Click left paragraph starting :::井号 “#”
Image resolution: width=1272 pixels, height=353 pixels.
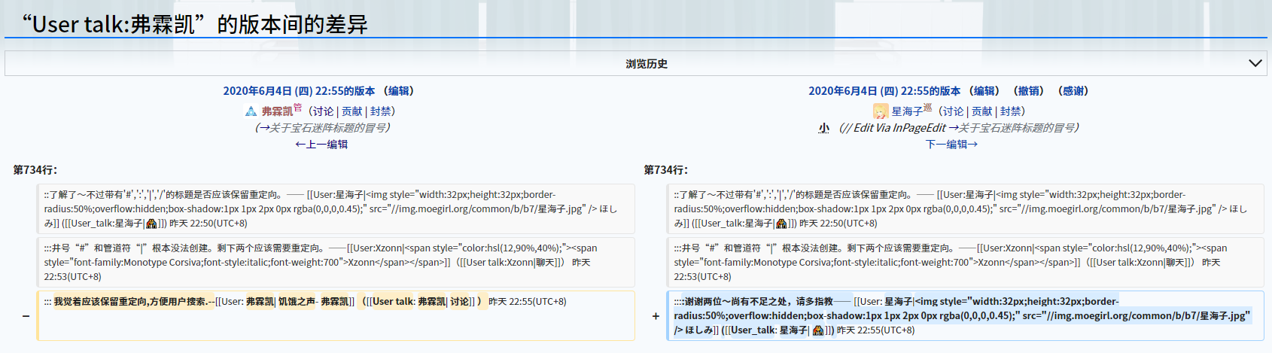click(x=336, y=262)
